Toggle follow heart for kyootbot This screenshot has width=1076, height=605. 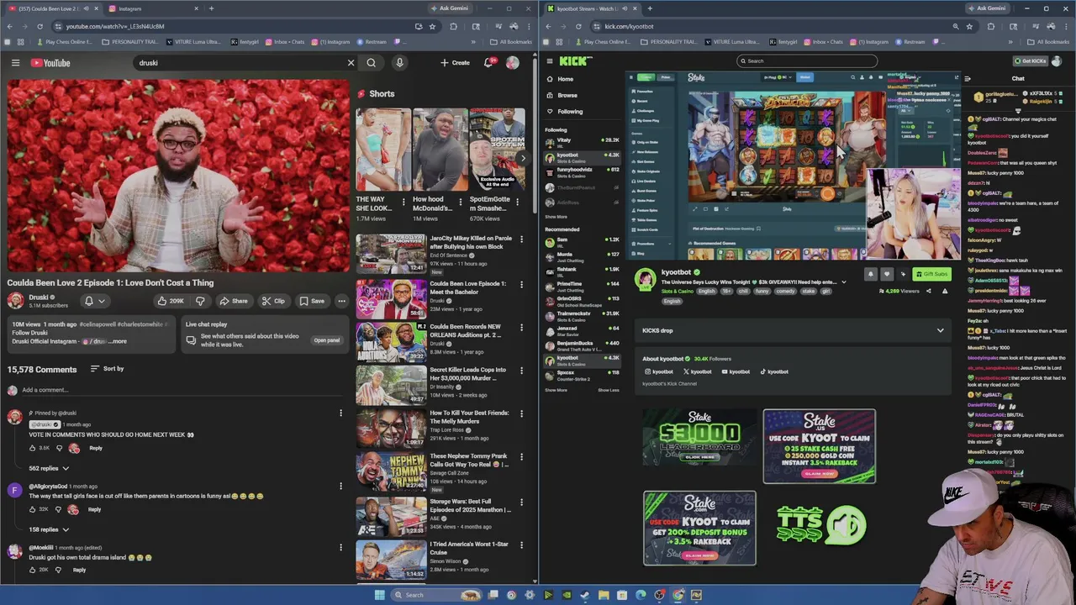pyautogui.click(x=886, y=274)
